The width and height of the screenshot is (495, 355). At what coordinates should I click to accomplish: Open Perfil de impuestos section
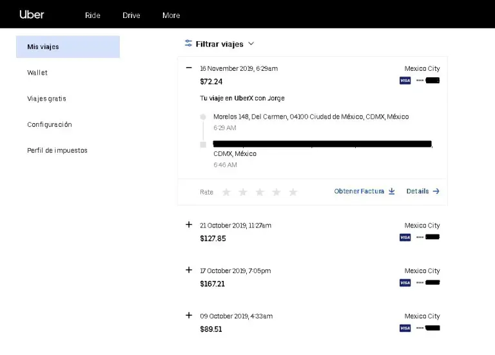(x=57, y=150)
